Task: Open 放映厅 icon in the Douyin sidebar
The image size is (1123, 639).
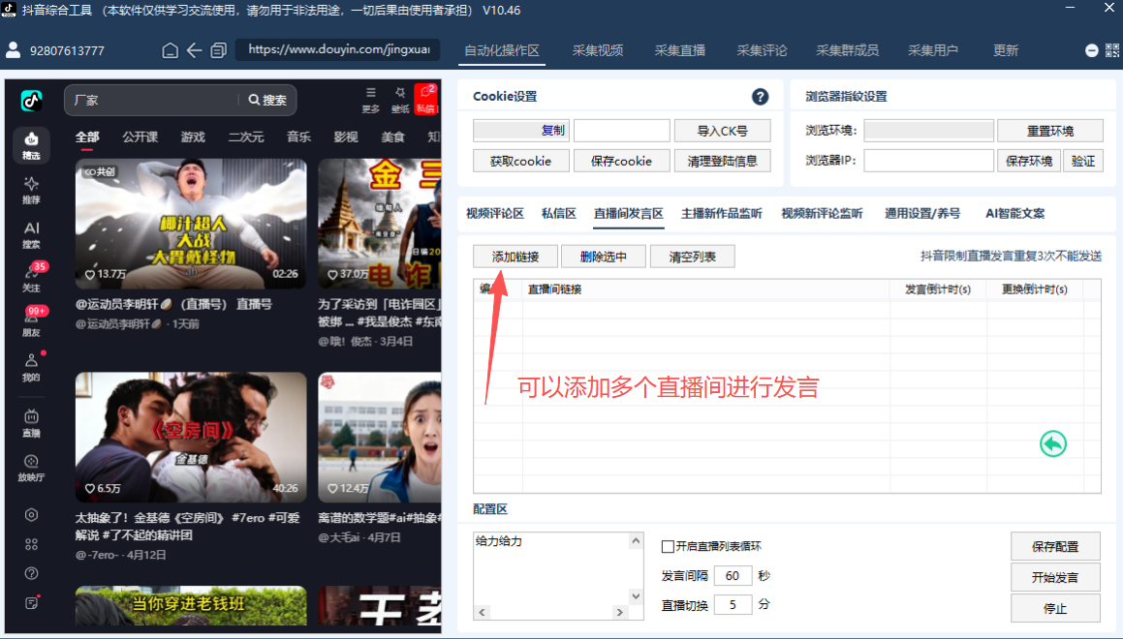Action: click(x=31, y=468)
